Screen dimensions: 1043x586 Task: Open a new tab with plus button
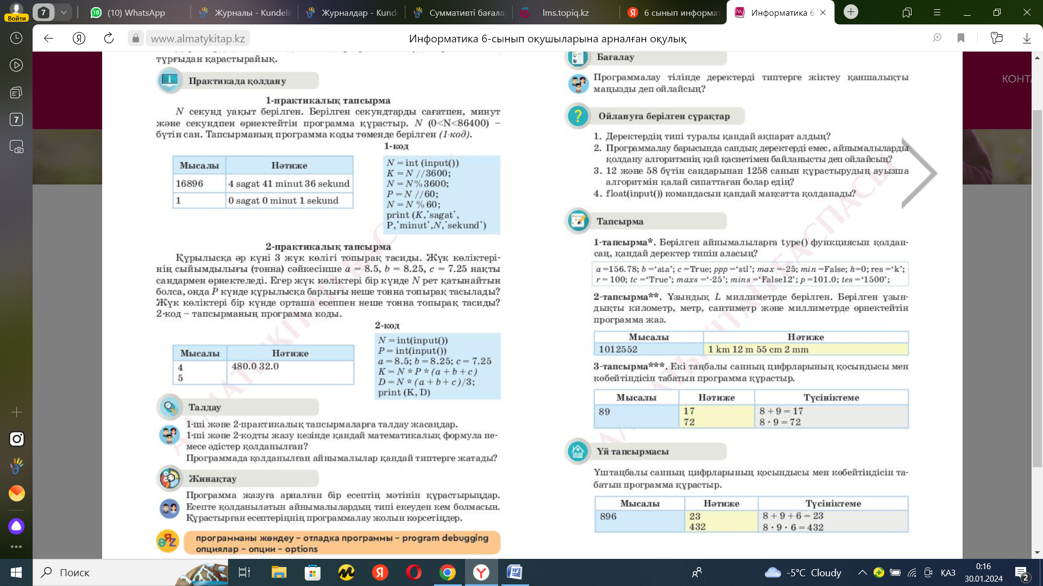pos(851,12)
